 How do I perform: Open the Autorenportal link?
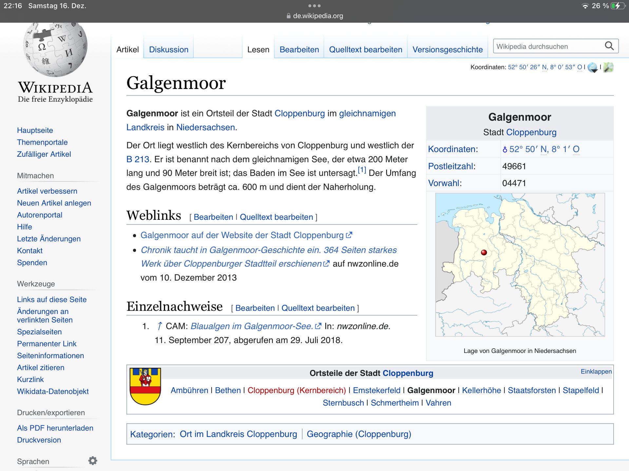coord(40,215)
